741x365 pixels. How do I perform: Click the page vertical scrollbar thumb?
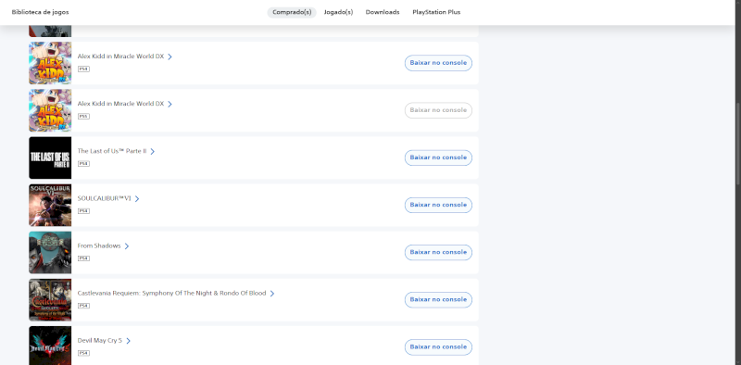[x=738, y=145]
